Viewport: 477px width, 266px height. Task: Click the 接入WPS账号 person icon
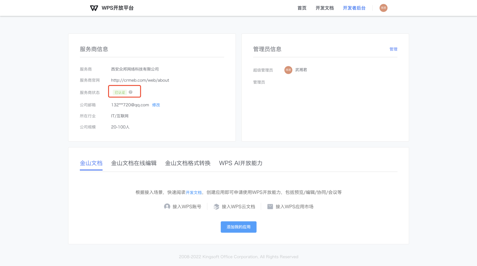pyautogui.click(x=167, y=206)
